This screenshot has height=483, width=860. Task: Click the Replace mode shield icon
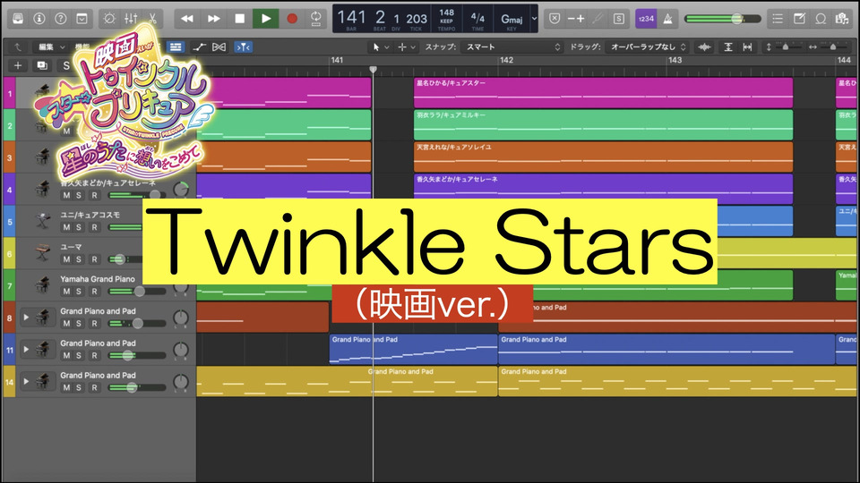555,19
